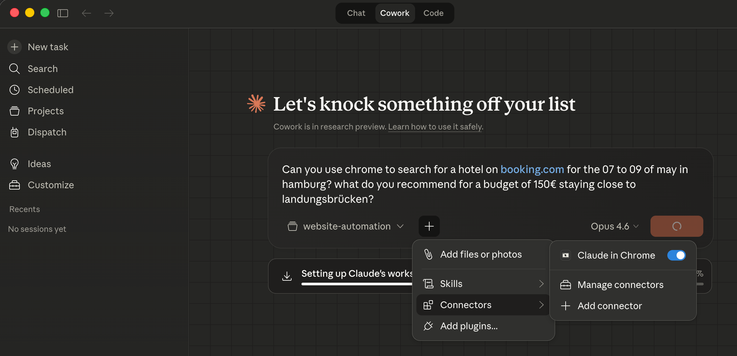The width and height of the screenshot is (737, 356).
Task: Open Customize via toolbox icon
Action: (x=15, y=185)
